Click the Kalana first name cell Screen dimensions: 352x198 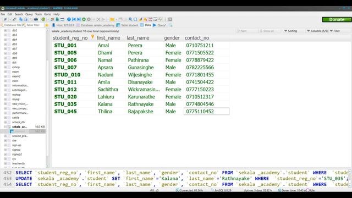[105, 104]
